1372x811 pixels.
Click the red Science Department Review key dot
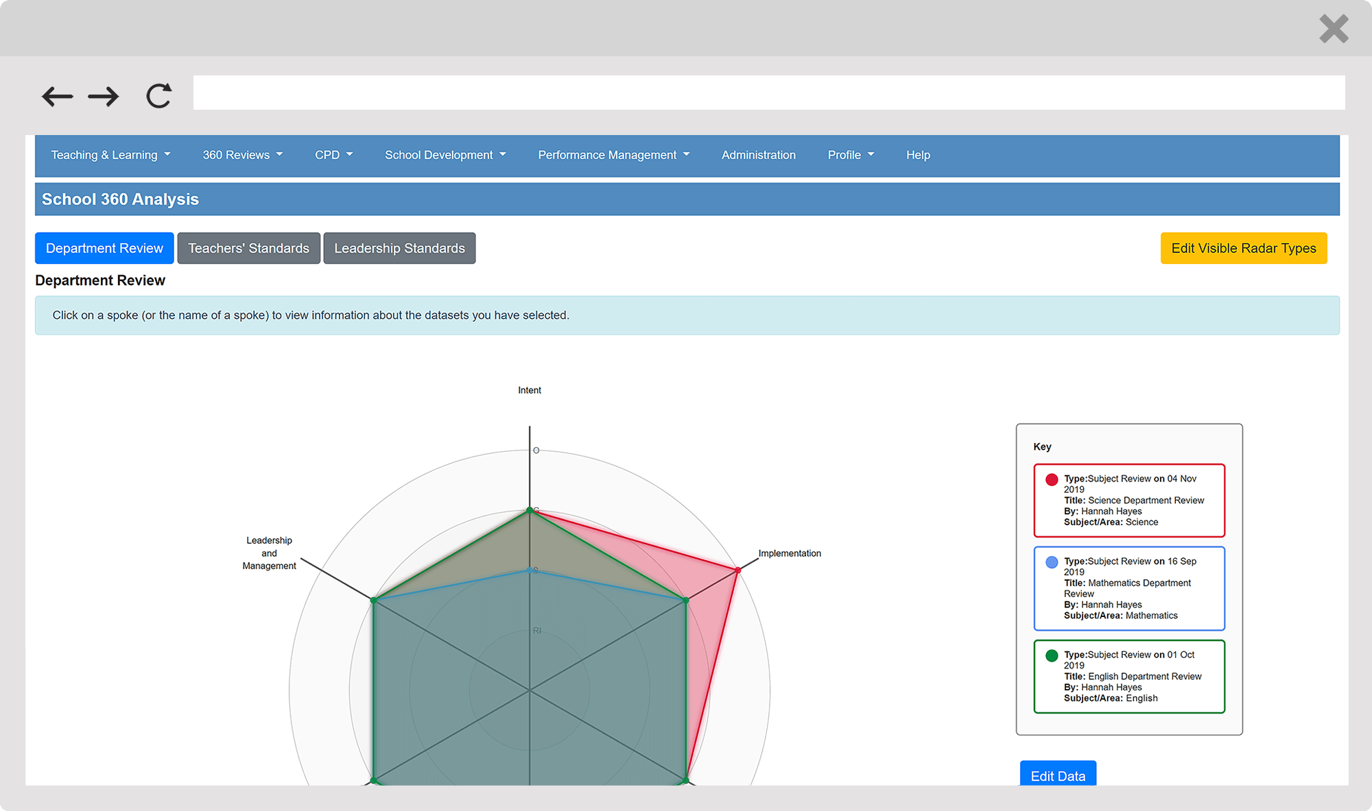1052,479
